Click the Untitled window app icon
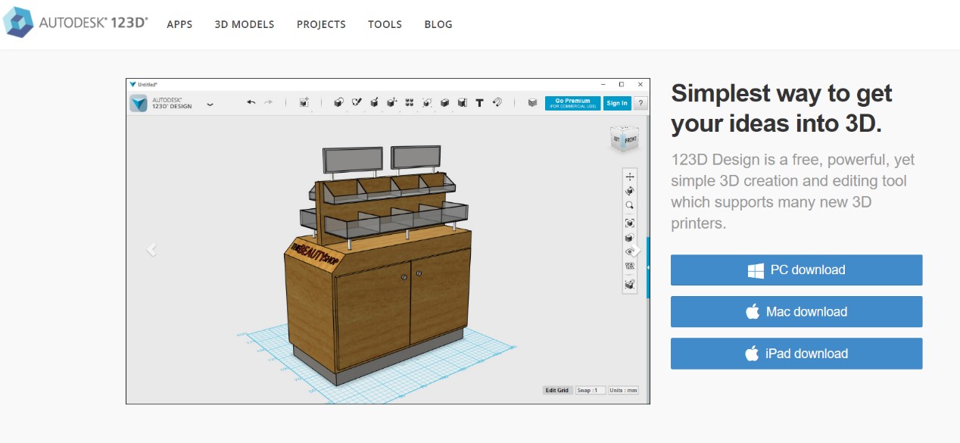The image size is (960, 443). coord(132,84)
